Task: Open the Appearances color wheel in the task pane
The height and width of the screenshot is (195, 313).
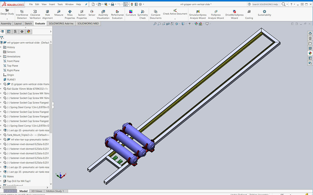Action: tap(310, 53)
